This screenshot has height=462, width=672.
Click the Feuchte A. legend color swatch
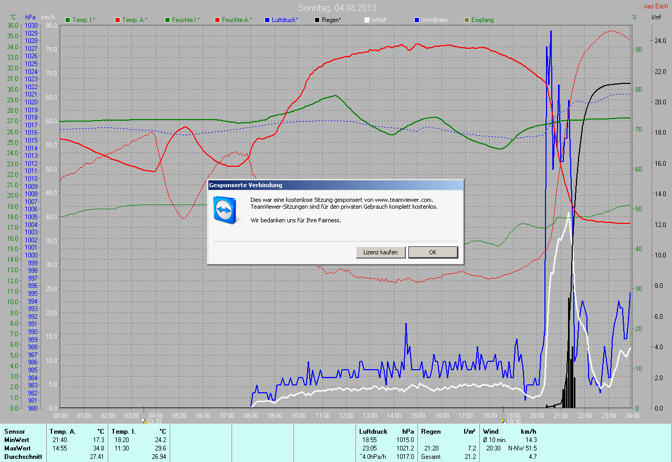click(218, 20)
